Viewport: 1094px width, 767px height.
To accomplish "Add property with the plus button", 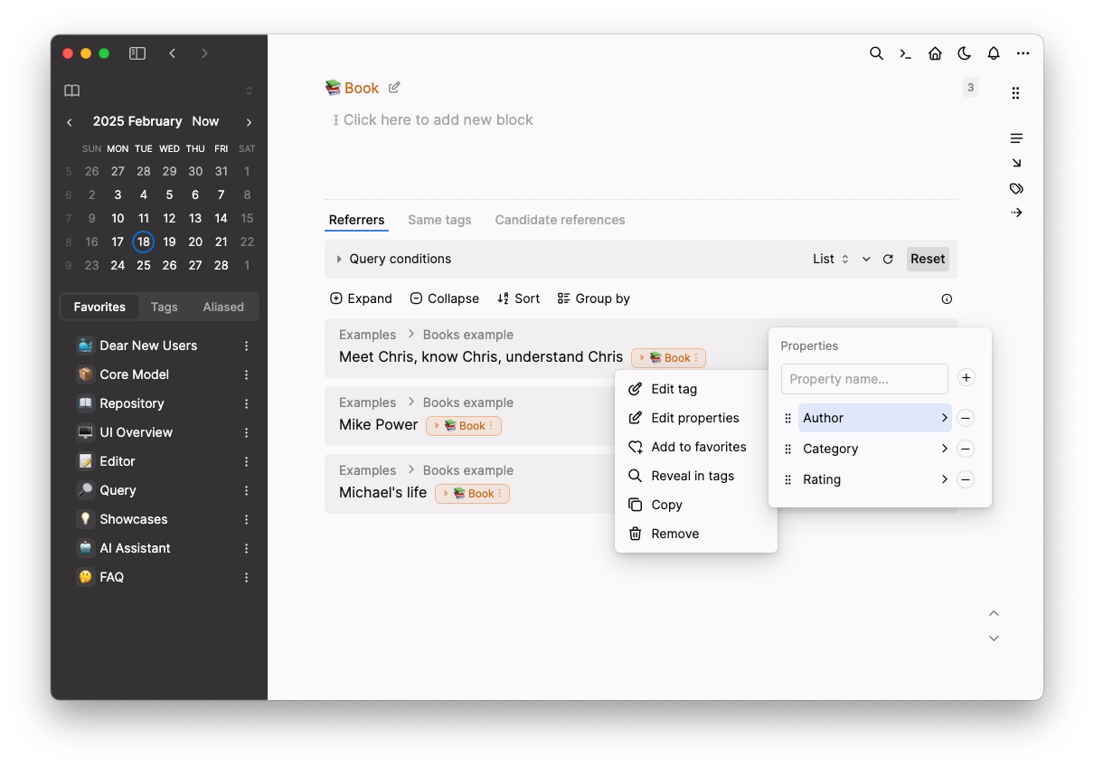I will [x=966, y=378].
